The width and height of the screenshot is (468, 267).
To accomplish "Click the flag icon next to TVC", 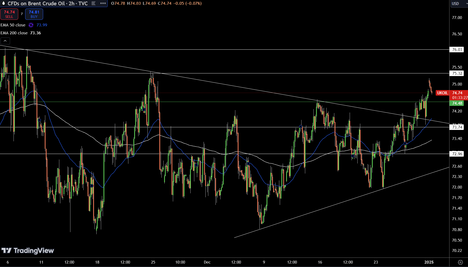I will [x=93, y=3].
